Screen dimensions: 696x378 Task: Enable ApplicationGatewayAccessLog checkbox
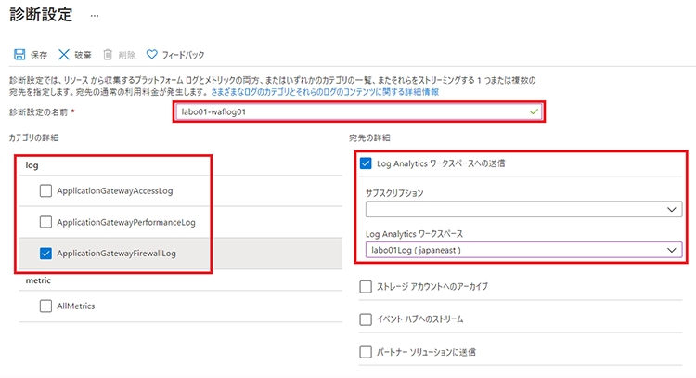[x=45, y=191]
